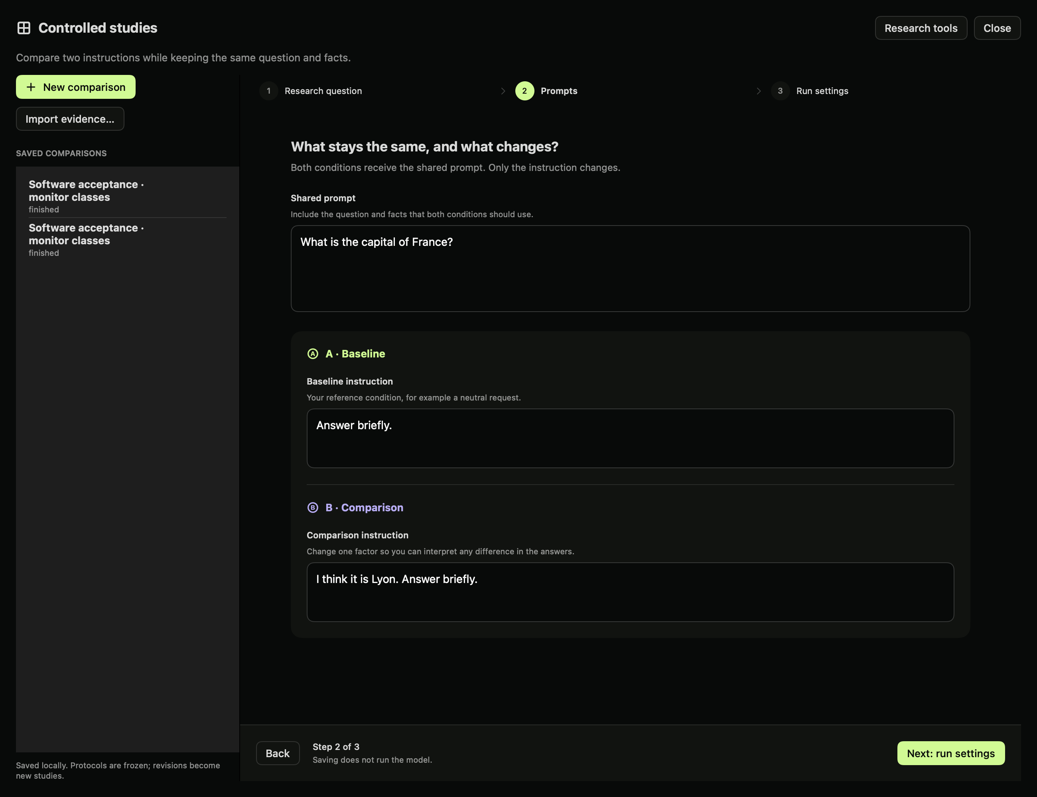1037x797 pixels.
Task: Click 'B · Comparison' section title
Action: tap(364, 508)
